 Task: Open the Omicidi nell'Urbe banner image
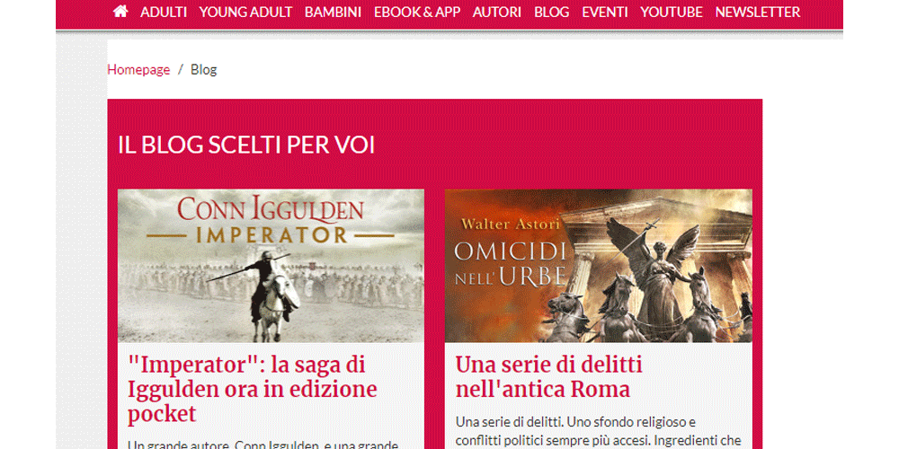(598, 266)
